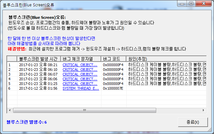Click bug code 0x000000F4 in row 5
This screenshot has height=134, width=214.
pyautogui.click(x=113, y=84)
